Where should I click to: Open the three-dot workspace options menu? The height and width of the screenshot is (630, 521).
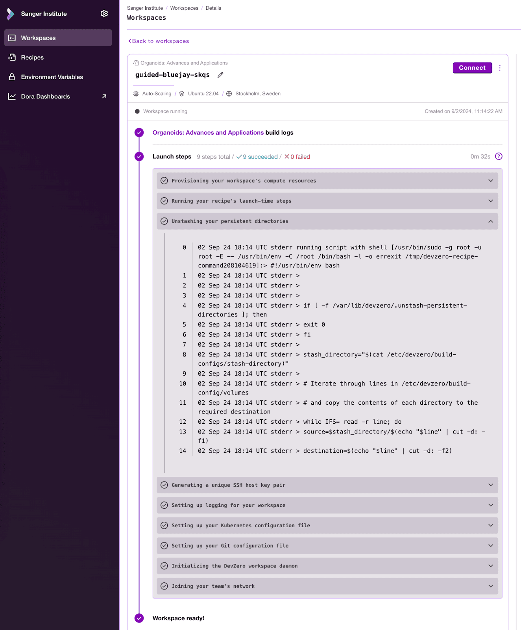coord(500,68)
